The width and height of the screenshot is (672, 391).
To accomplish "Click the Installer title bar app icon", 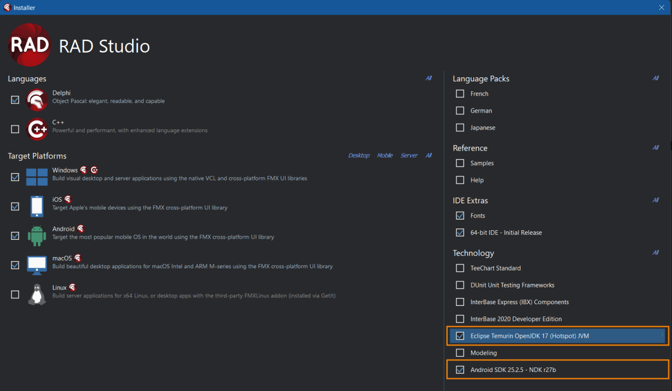I will point(7,7).
